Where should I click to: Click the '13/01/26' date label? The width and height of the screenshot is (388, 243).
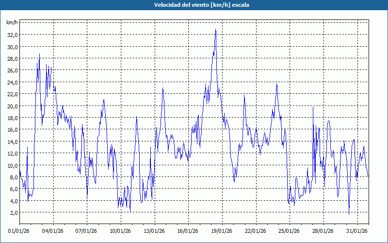(x=154, y=231)
